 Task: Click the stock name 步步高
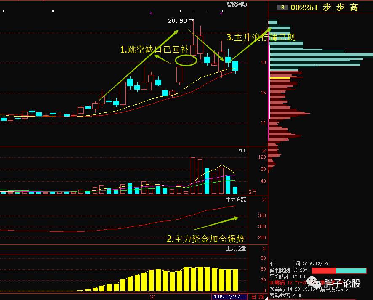click(x=341, y=8)
